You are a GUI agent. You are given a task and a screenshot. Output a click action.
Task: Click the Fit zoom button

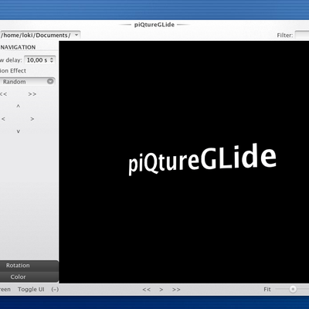pyautogui.click(x=267, y=289)
